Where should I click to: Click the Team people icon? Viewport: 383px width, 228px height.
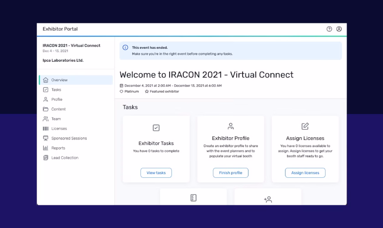46,119
